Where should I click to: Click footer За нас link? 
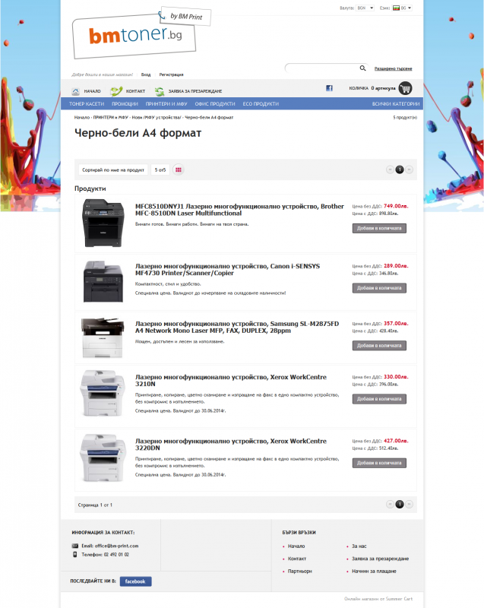(359, 546)
